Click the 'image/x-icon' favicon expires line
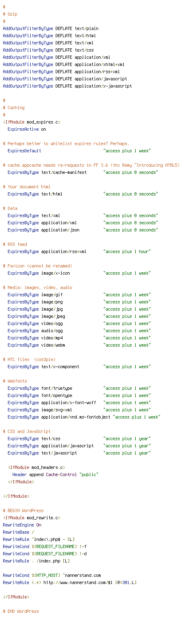The image size is (183, 618). pyautogui.click(x=79, y=273)
